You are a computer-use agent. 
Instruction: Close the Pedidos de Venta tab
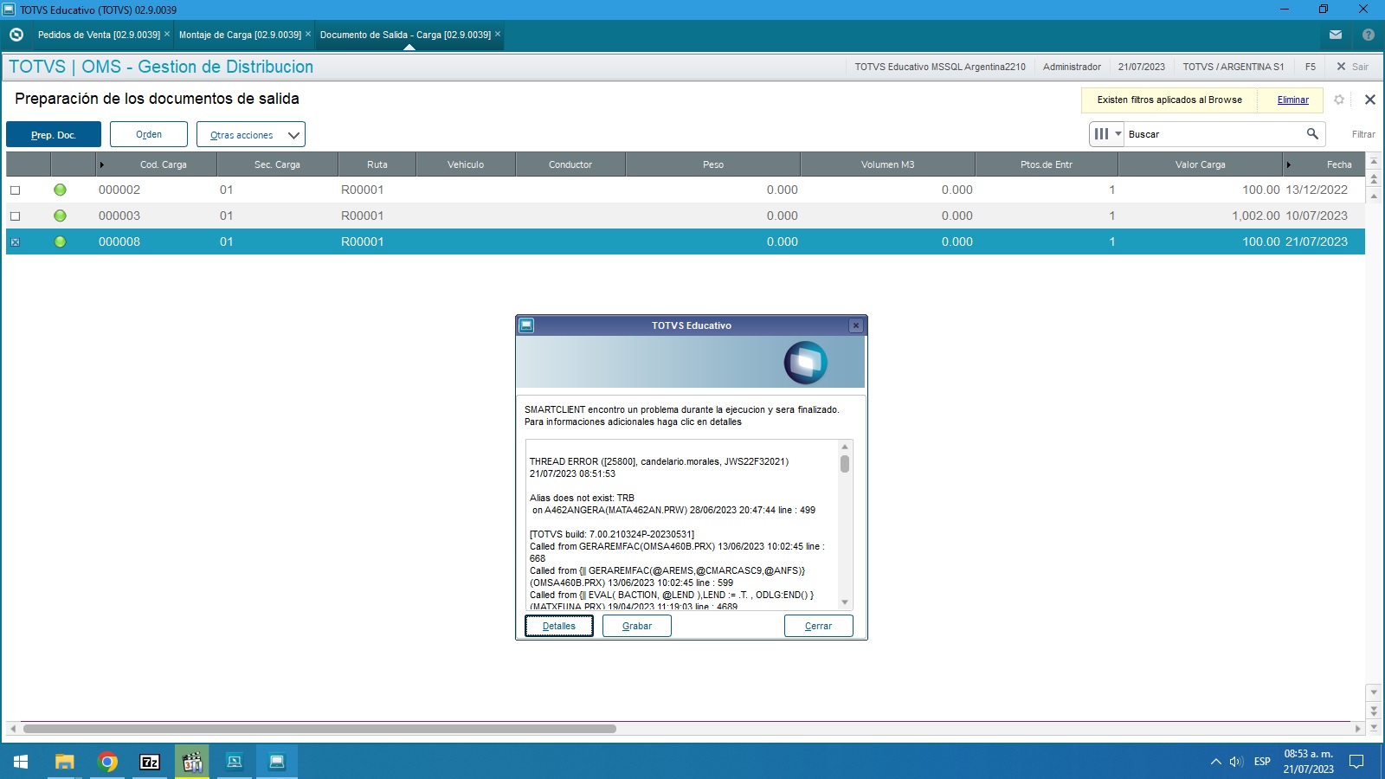coord(167,34)
